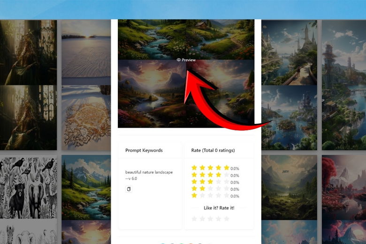
Task: Open the red tree mountain landscape thumbnail
Action: 344,188
